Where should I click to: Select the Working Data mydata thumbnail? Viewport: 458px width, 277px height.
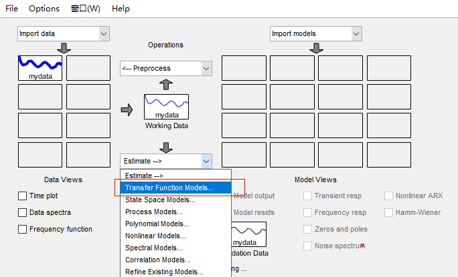tap(166, 107)
